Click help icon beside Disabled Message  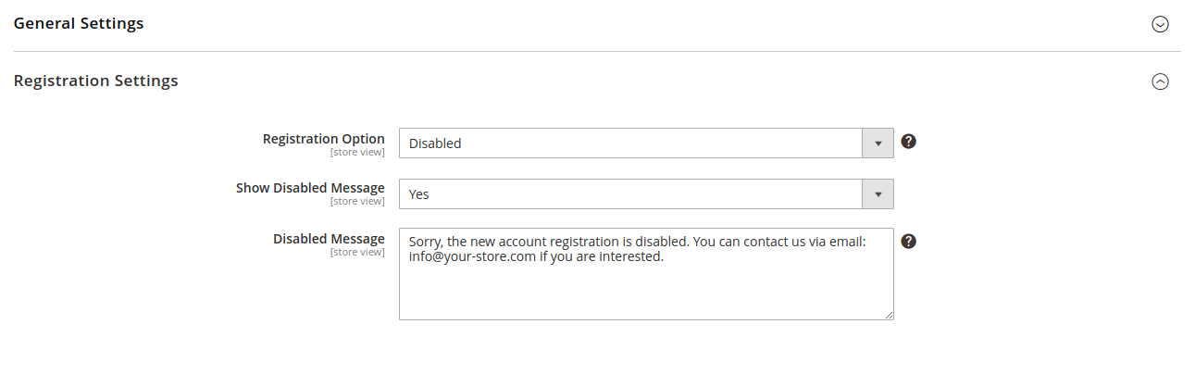909,241
